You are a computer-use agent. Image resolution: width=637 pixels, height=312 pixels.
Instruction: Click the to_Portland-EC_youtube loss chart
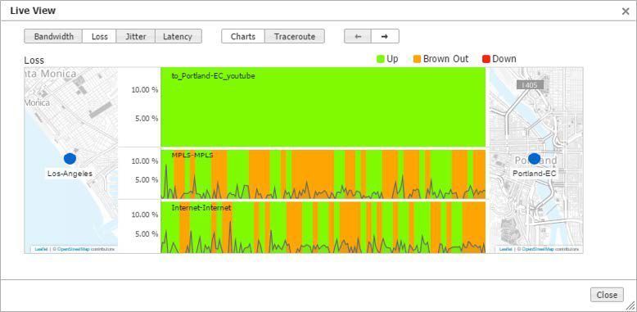click(323, 106)
